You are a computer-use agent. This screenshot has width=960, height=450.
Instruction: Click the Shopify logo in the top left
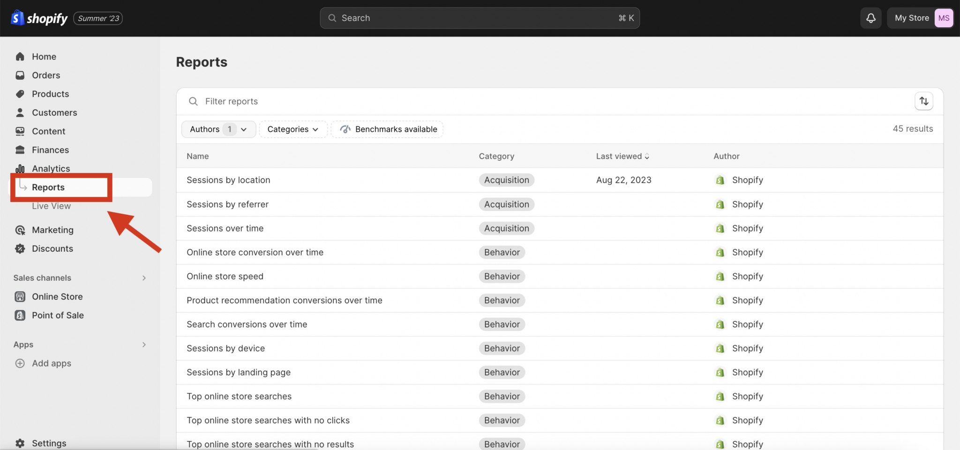tap(17, 18)
